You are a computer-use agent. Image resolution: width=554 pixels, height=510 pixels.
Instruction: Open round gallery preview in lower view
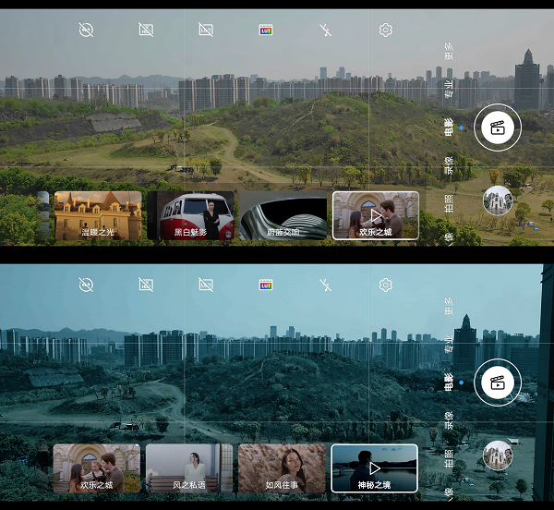click(x=497, y=455)
